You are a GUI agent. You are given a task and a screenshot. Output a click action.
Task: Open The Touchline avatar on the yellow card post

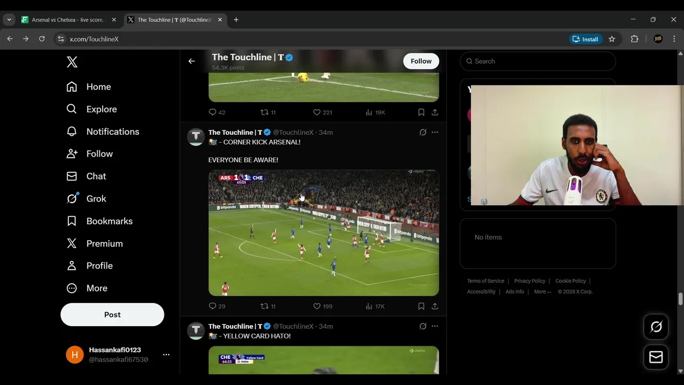(x=196, y=331)
